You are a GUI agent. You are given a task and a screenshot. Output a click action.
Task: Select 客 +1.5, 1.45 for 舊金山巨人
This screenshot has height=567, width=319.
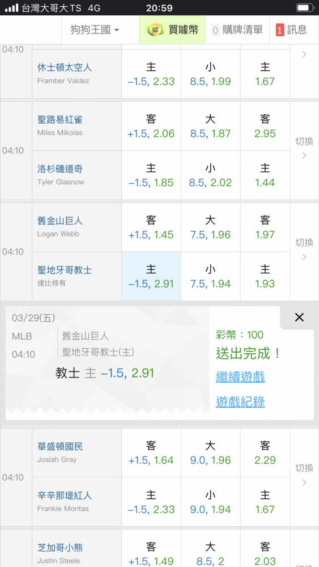[x=151, y=227]
